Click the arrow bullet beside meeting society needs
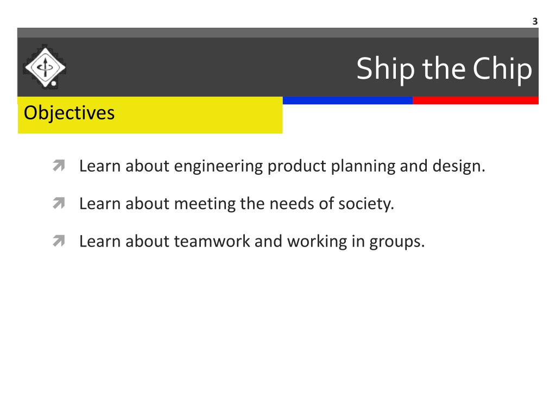 tap(59, 203)
